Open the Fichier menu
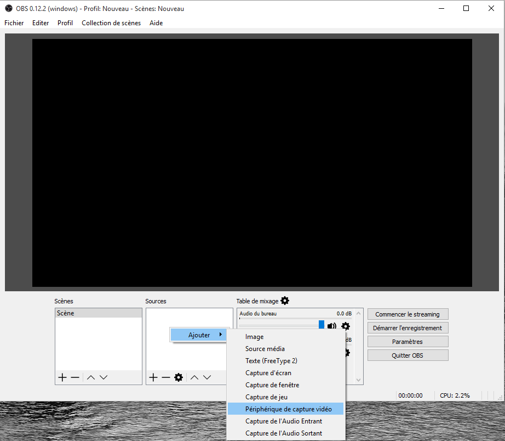 coord(14,23)
